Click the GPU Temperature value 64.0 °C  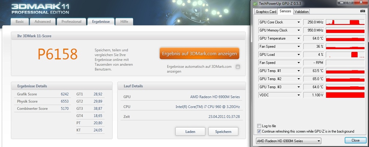[314, 38]
